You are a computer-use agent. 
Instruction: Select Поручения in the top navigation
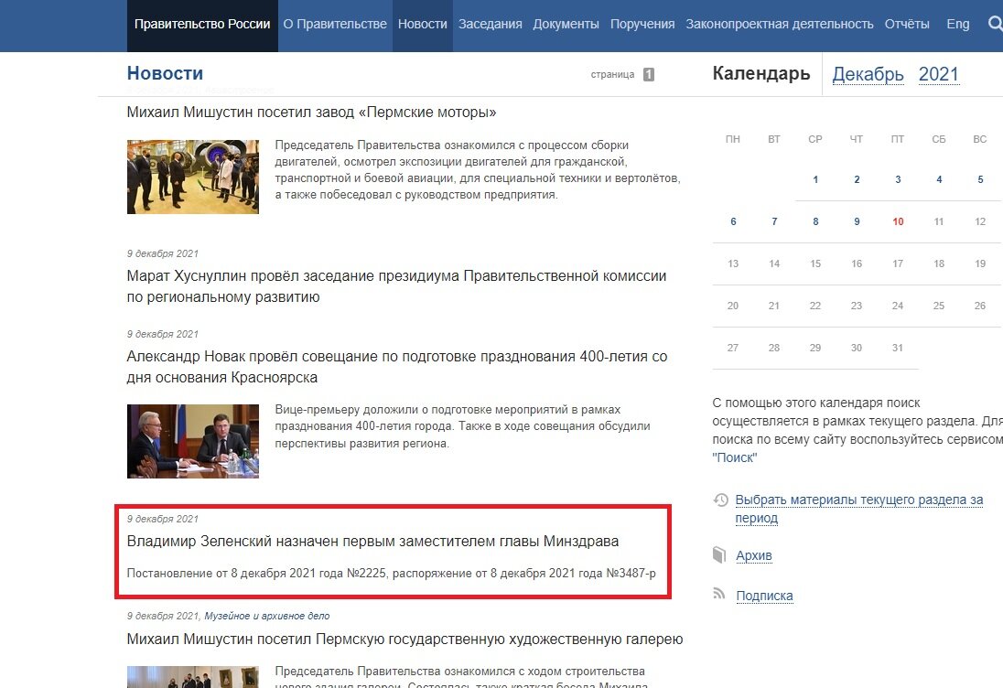coord(642,24)
